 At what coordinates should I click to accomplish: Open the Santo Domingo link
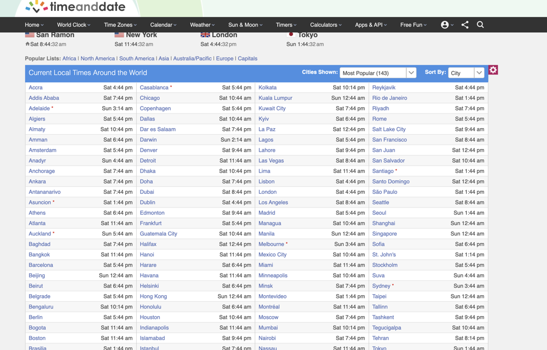pyautogui.click(x=391, y=181)
